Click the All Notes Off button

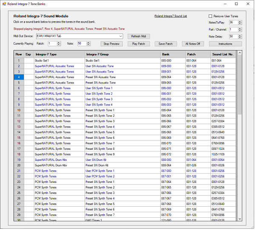193,44
